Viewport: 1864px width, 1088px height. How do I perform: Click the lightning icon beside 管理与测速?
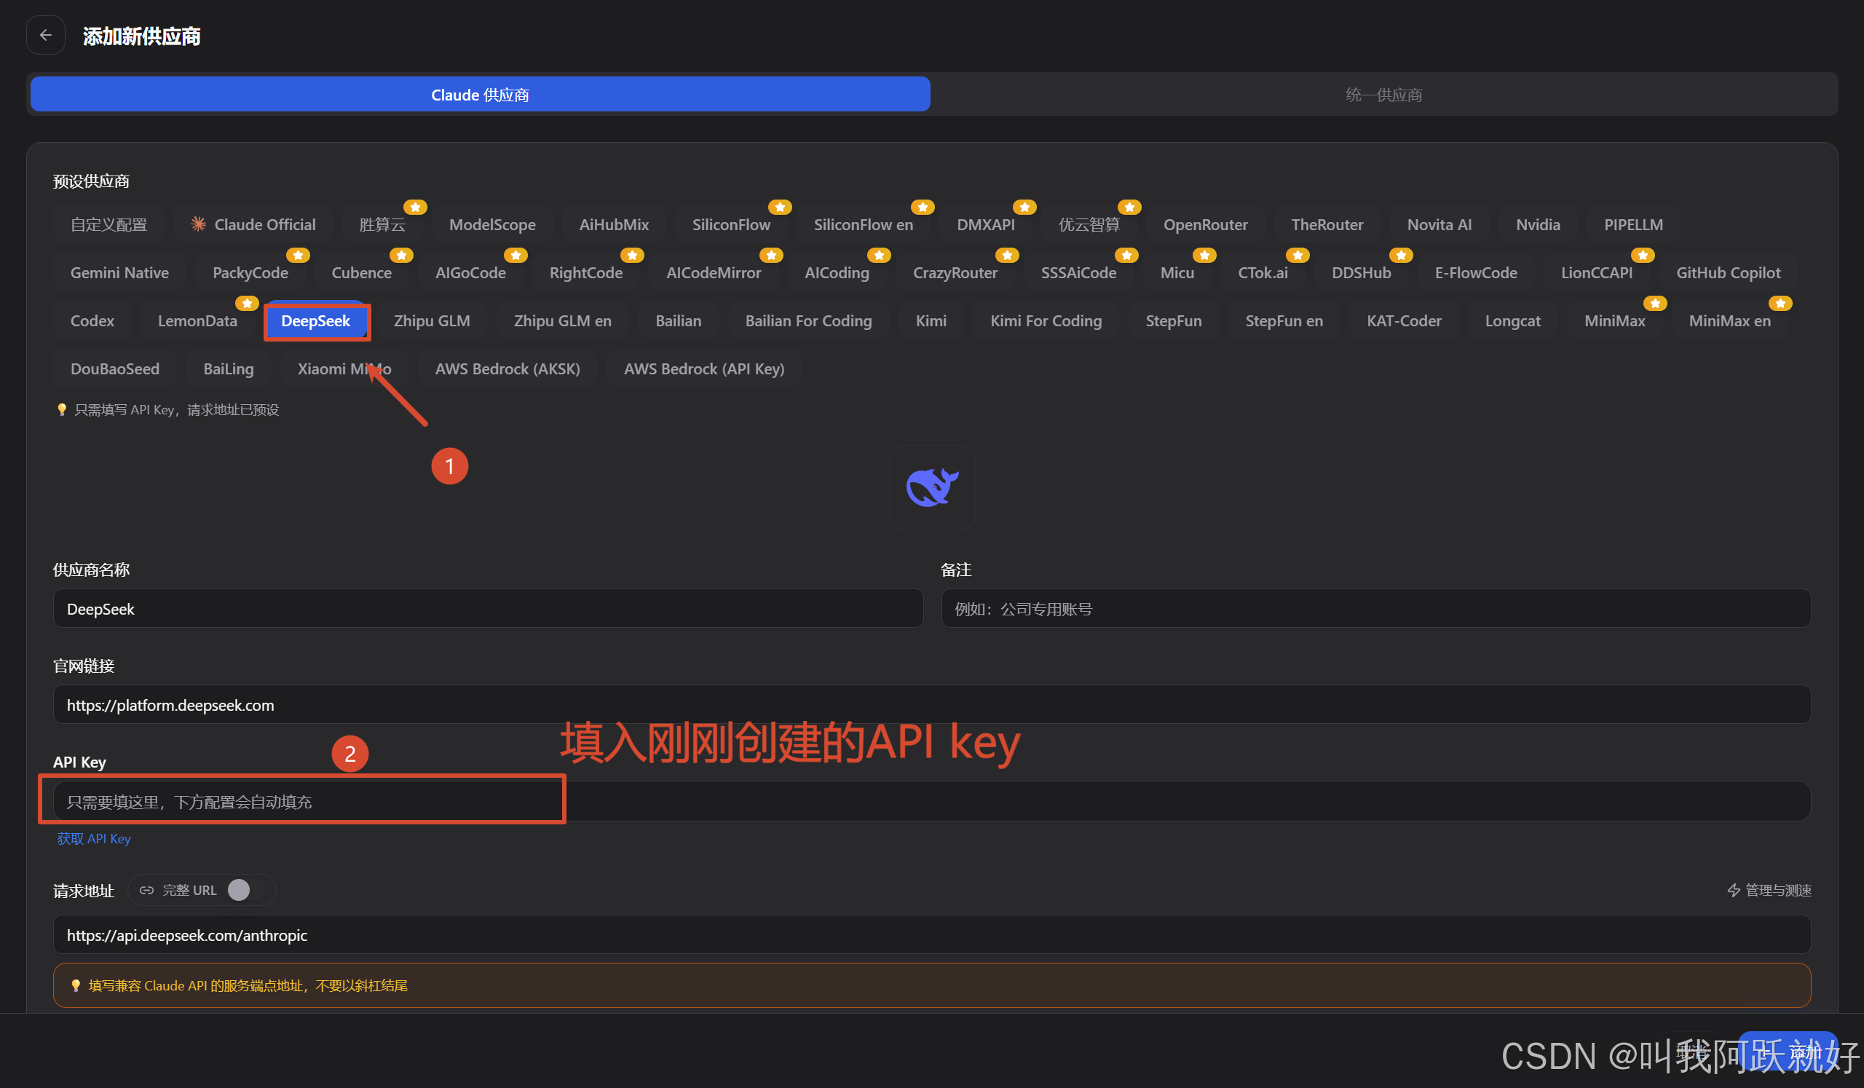coord(1734,890)
